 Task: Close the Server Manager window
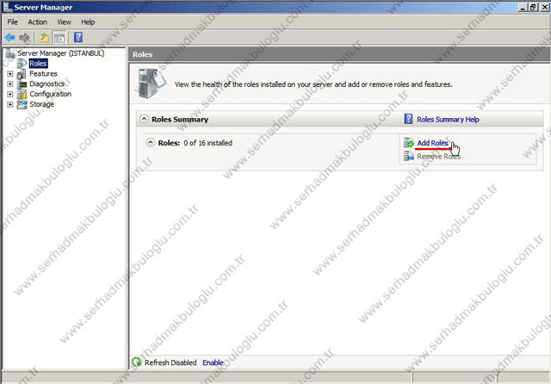545,7
